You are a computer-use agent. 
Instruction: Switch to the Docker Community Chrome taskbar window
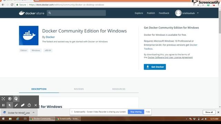[x=42, y=119]
